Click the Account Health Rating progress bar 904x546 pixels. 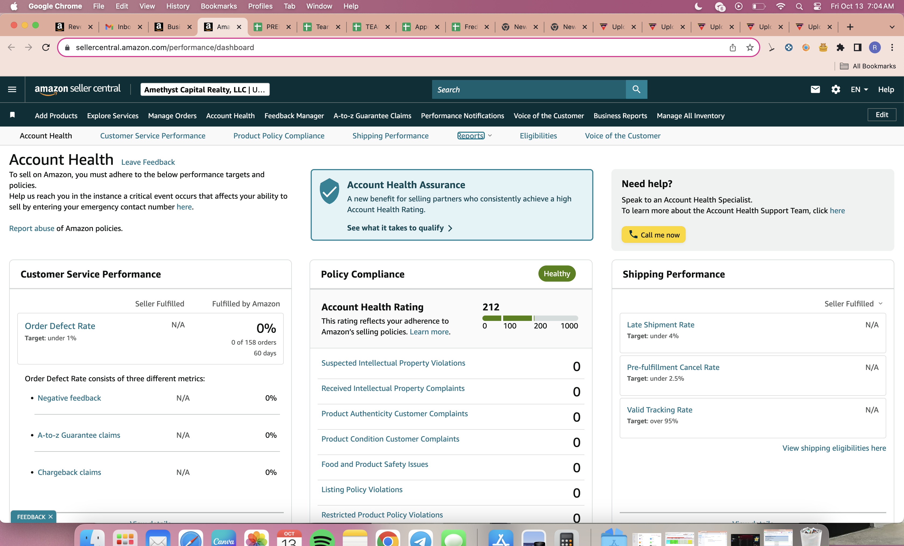pyautogui.click(x=530, y=318)
